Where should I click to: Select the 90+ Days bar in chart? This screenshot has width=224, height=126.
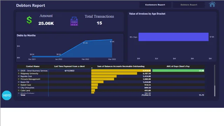(174, 37)
